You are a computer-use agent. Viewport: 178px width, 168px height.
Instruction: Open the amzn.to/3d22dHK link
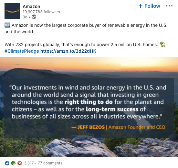(68, 51)
